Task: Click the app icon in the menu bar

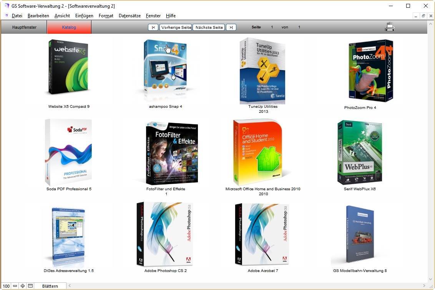Action: click(6, 16)
